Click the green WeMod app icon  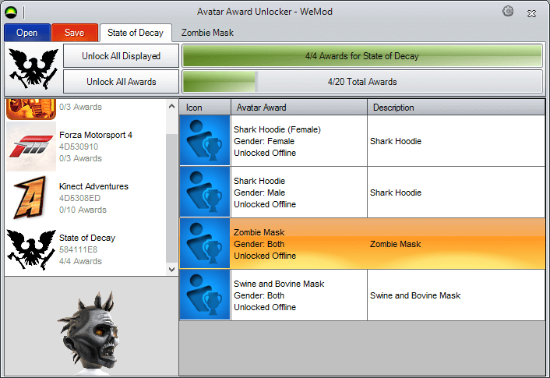[12, 12]
